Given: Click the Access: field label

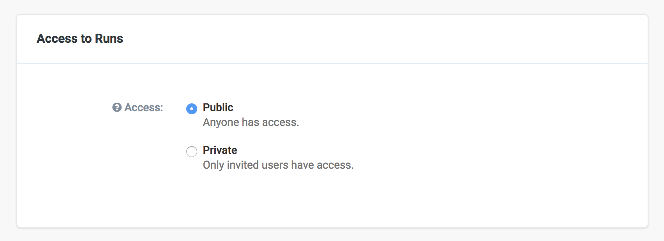Looking at the screenshot, I should [143, 107].
